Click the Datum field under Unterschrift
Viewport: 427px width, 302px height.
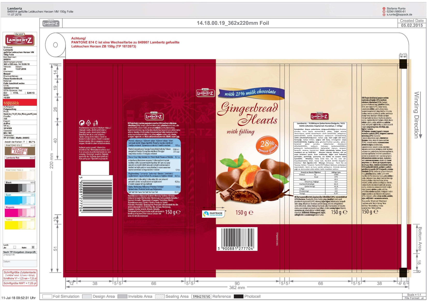tap(20, 263)
